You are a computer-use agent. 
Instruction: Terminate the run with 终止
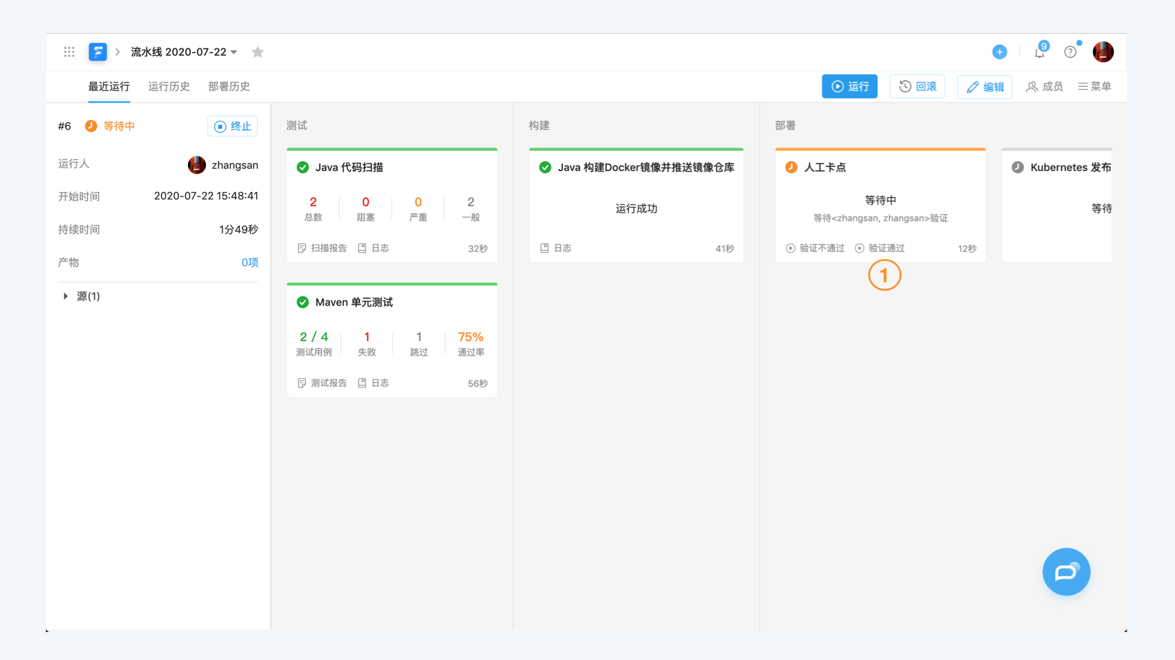[233, 127]
